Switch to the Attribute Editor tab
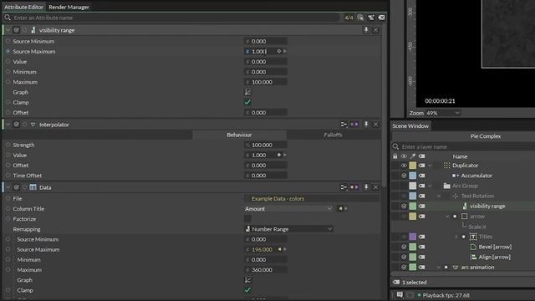 (23, 7)
